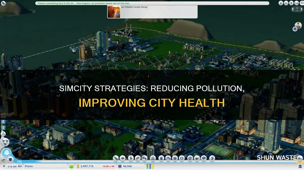Image resolution: width=304 pixels, height=170 pixels.
Task: Open the Region view circular icon
Action: tap(5, 142)
